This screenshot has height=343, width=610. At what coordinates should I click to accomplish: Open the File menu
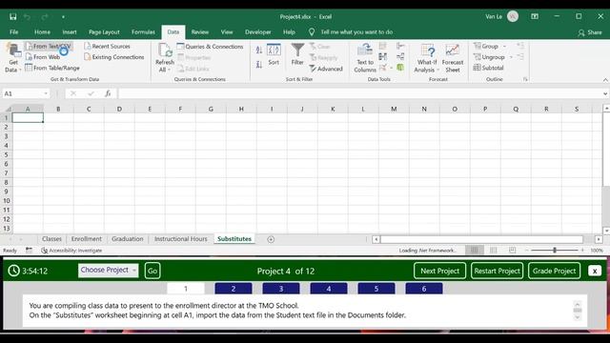point(14,31)
